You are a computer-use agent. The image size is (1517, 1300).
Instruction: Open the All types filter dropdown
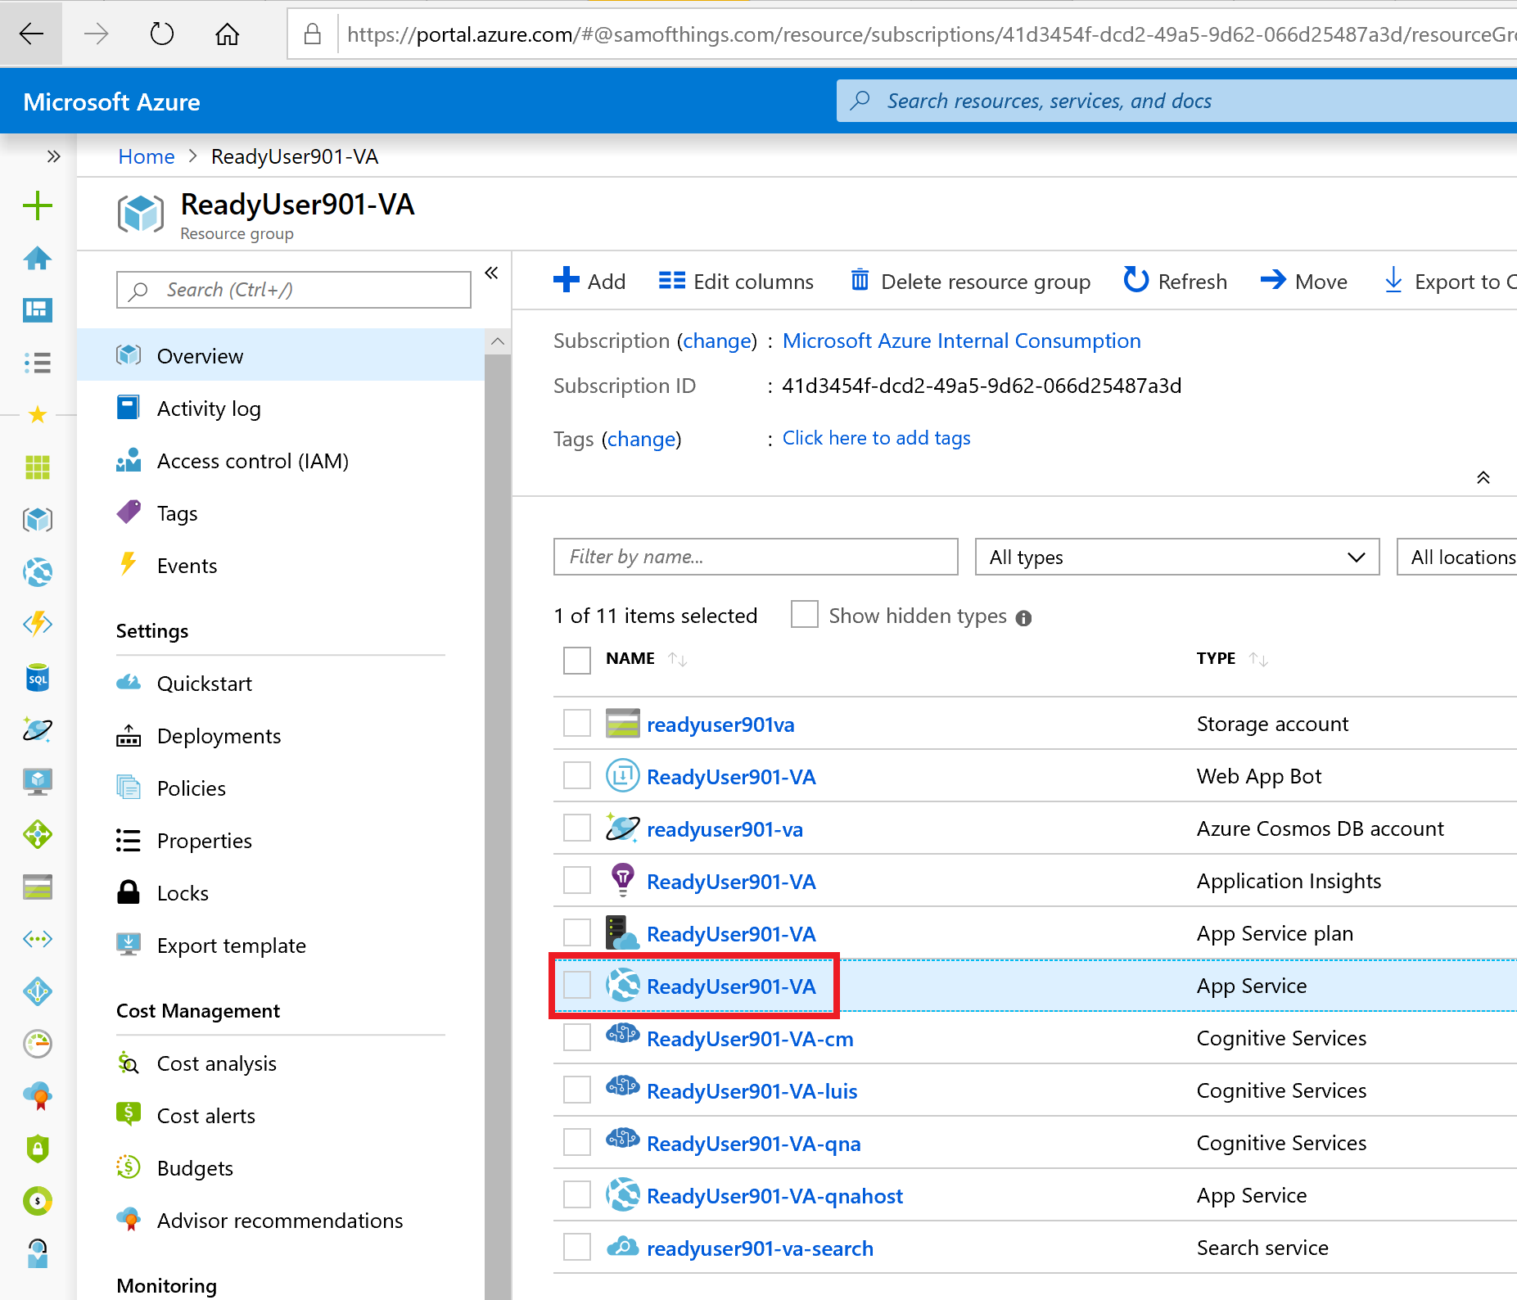1177,557
